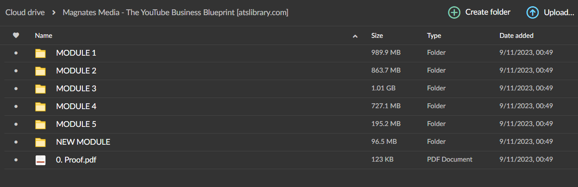578x187 pixels.
Task: Select the MODULE 3 folder icon
Action: point(41,89)
